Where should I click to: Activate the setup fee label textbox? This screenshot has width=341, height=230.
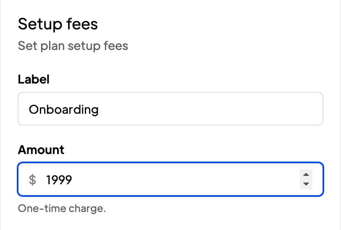tap(170, 109)
